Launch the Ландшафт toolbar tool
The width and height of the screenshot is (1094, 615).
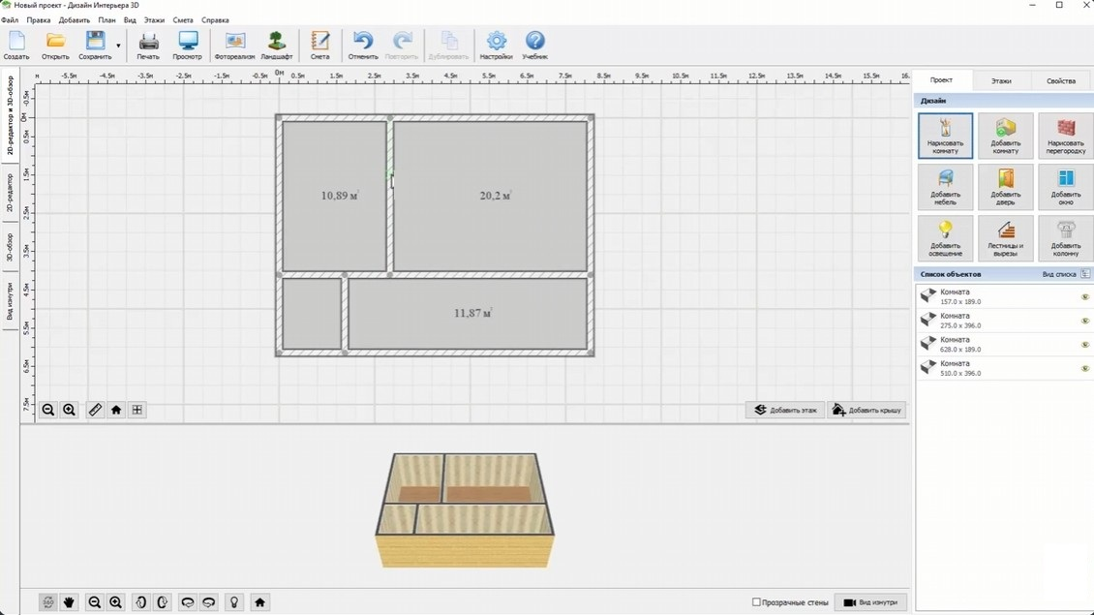(x=276, y=46)
